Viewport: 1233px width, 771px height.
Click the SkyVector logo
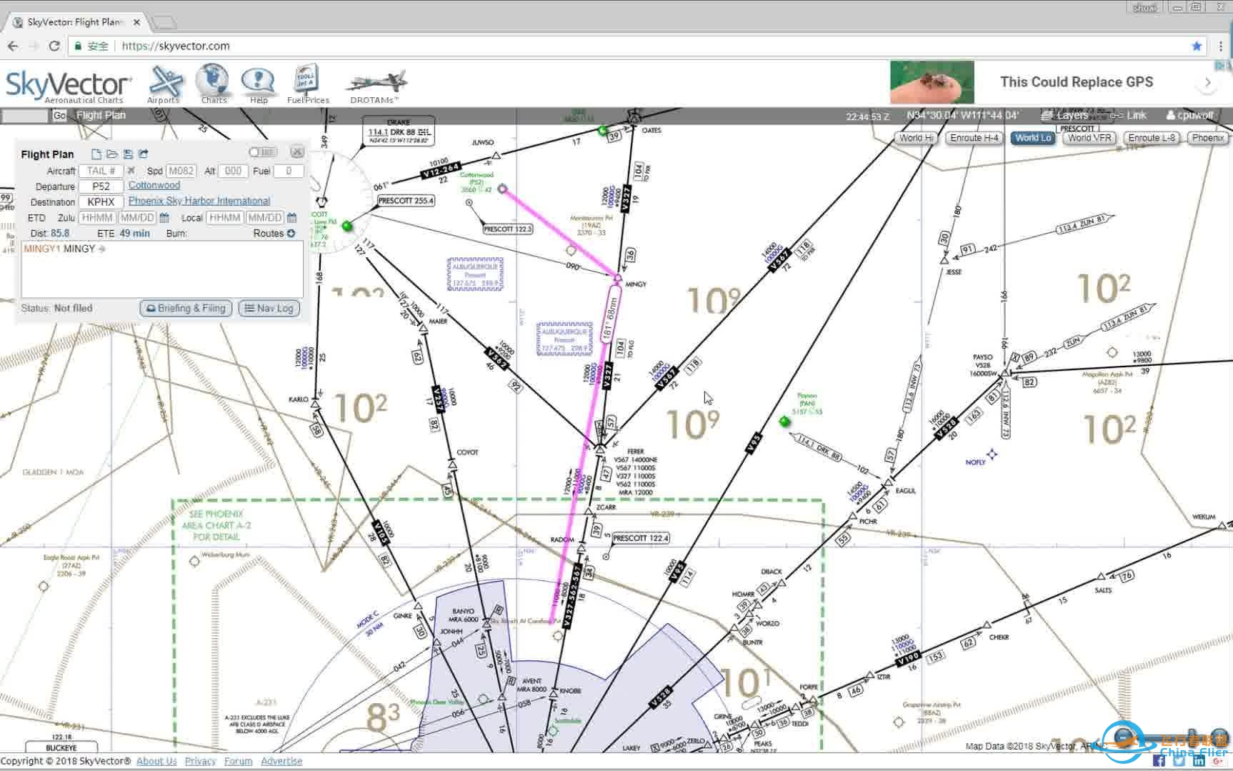click(68, 86)
